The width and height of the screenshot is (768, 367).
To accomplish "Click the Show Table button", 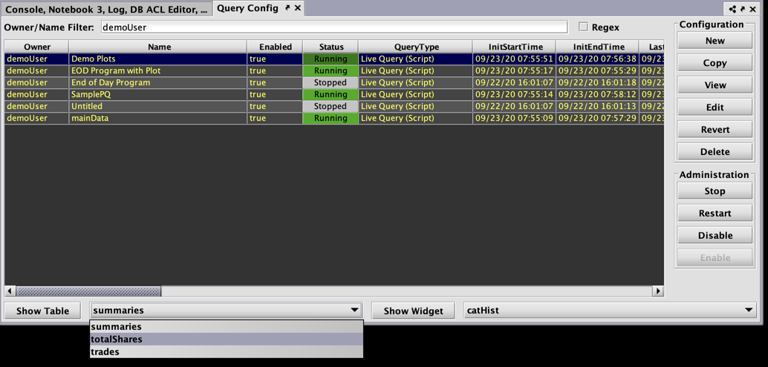I will 43,311.
